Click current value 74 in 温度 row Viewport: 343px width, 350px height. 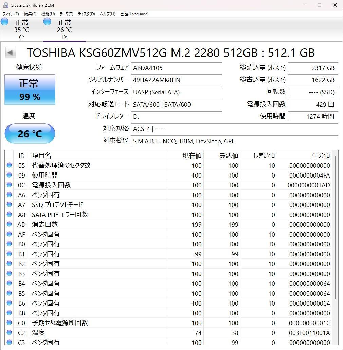[x=198, y=333]
